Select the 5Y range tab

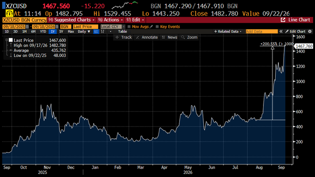coord(61,31)
